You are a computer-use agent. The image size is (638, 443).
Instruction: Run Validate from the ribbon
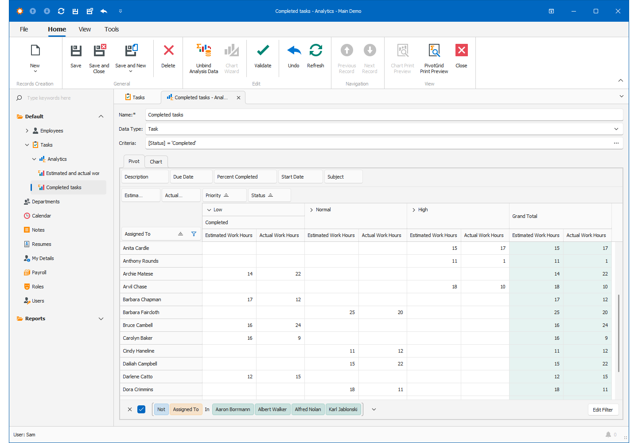click(x=263, y=51)
